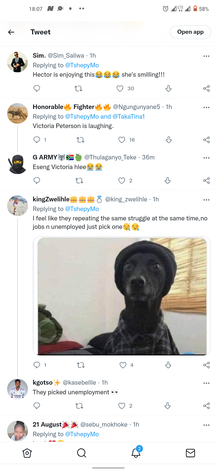This screenshot has height=471, width=217.
Task: Open the Search tab
Action: click(81, 453)
